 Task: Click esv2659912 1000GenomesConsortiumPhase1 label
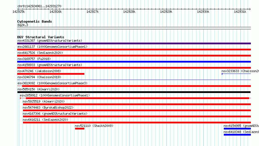click(55, 95)
